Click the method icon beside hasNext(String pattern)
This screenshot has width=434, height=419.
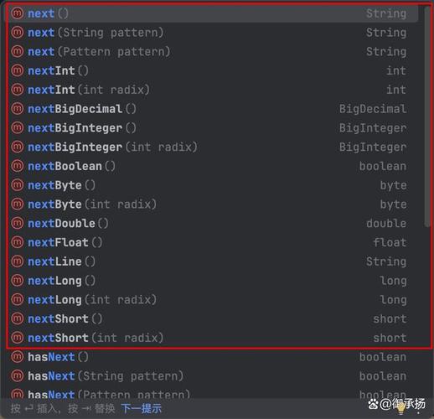click(18, 376)
